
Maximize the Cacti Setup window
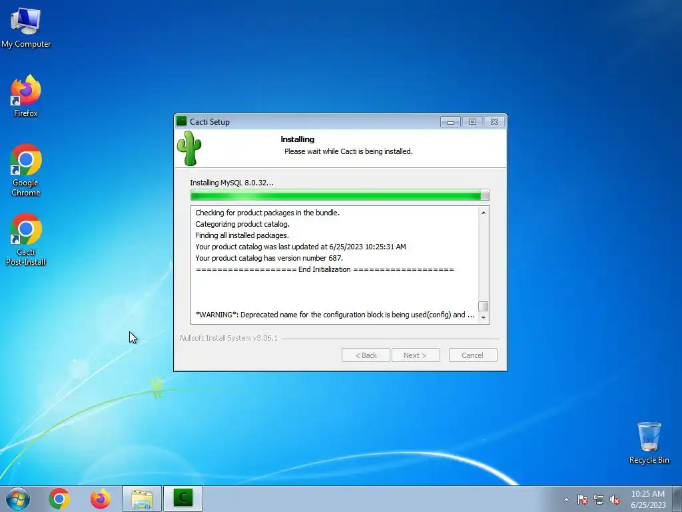click(x=472, y=122)
